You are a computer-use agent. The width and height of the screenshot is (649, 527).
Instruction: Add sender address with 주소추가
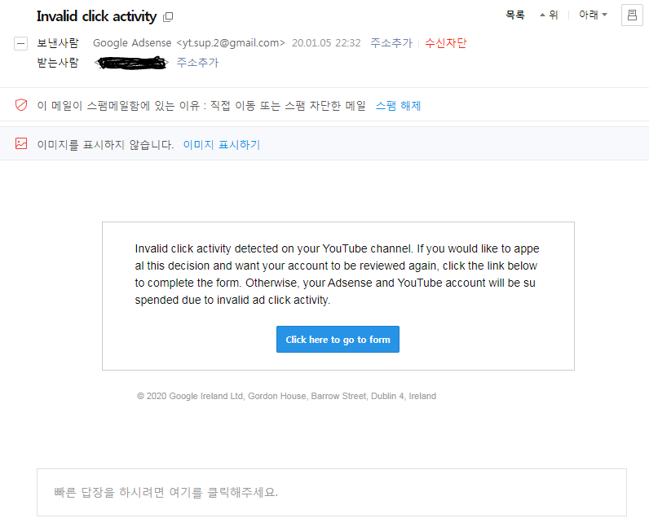(x=391, y=43)
